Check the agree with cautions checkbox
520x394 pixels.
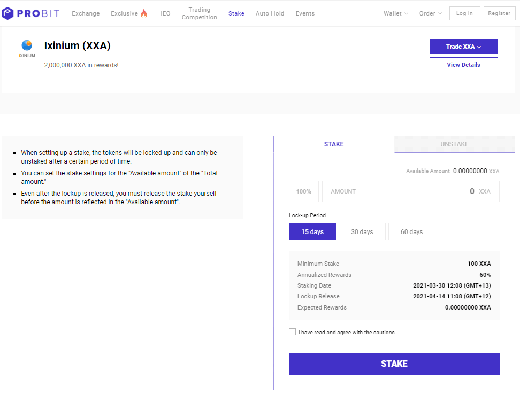[x=292, y=331]
